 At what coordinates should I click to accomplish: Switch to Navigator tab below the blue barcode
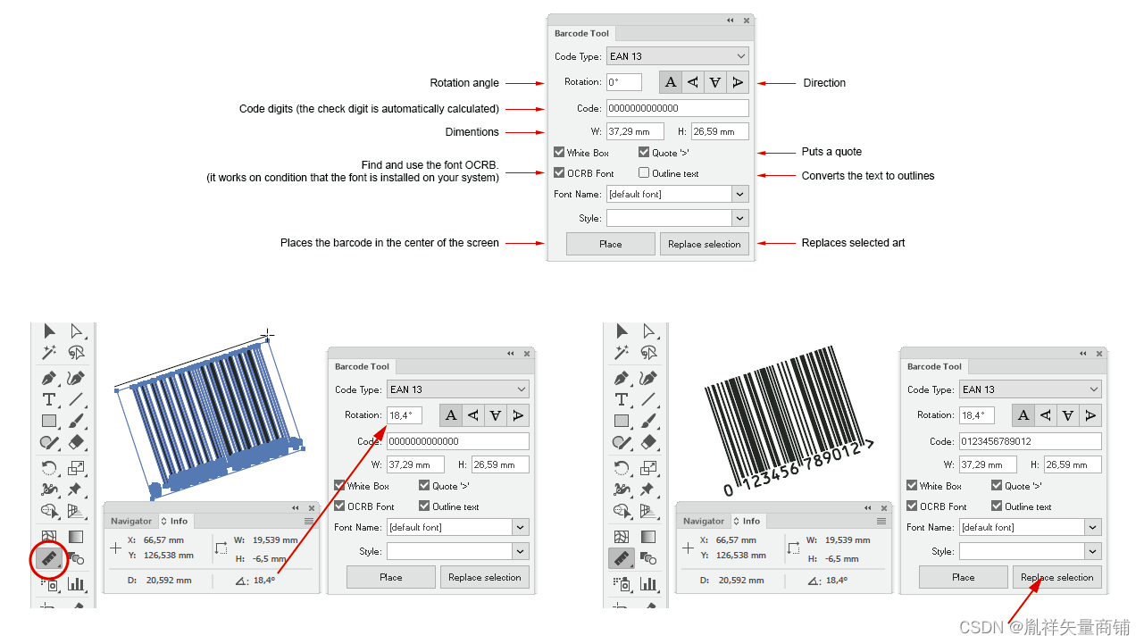tap(131, 521)
